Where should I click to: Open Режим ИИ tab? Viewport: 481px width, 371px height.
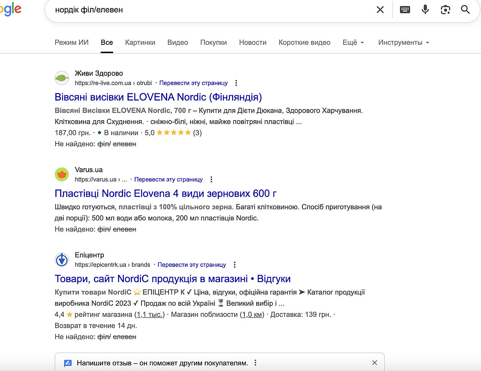pos(71,42)
